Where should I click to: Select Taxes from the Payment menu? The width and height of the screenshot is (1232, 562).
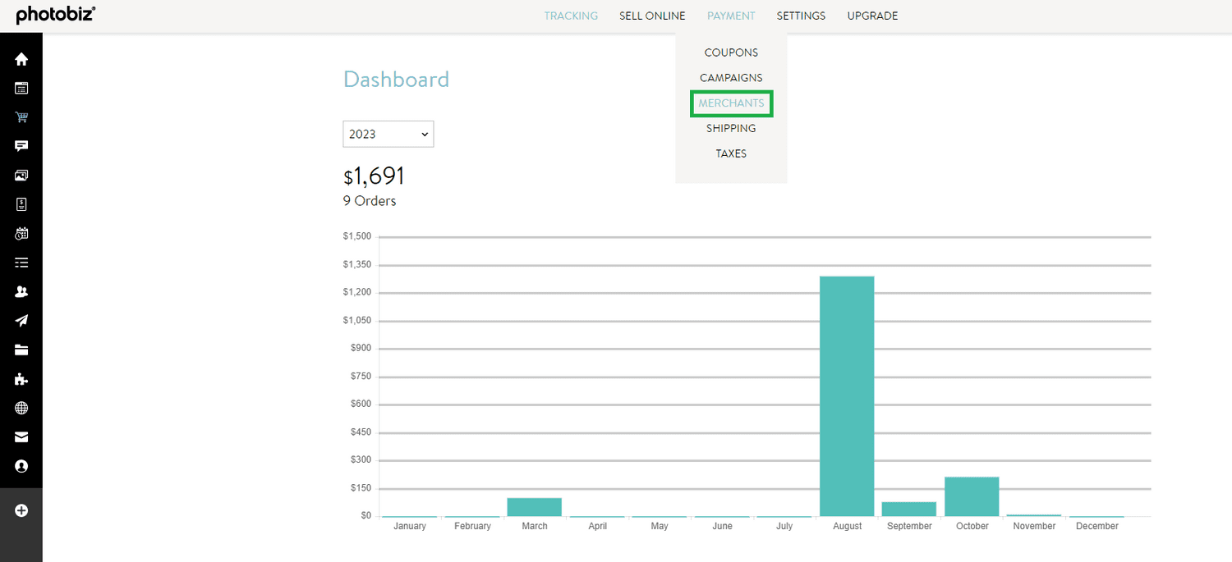pos(731,153)
